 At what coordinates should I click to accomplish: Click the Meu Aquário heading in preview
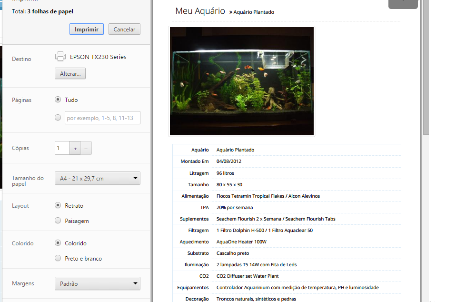click(200, 11)
